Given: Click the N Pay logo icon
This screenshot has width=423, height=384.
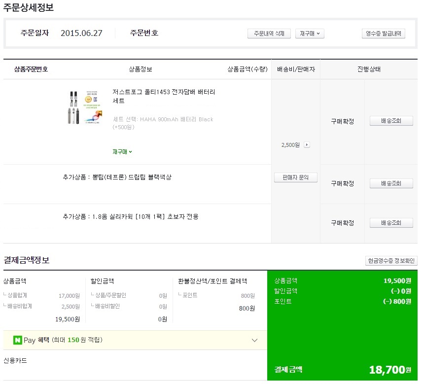Looking at the screenshot, I should coord(18,340).
